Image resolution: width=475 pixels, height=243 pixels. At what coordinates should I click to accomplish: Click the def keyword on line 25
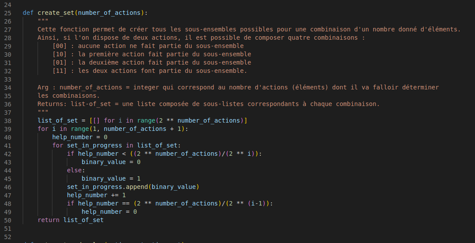[28, 13]
